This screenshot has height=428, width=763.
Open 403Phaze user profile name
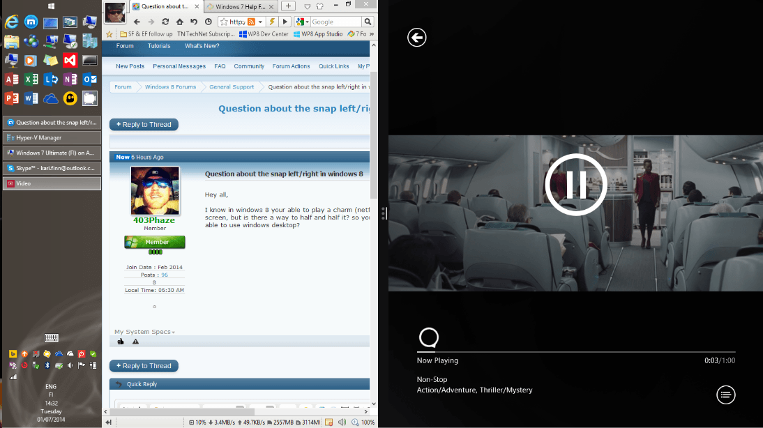pyautogui.click(x=153, y=220)
